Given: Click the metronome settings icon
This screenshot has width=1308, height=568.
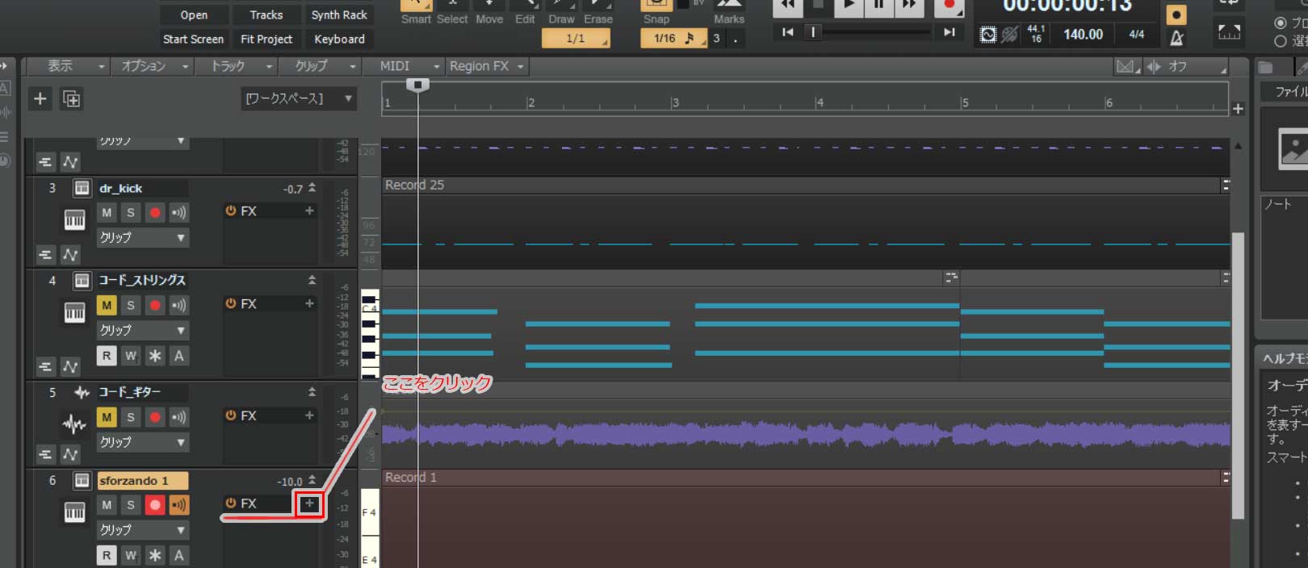Looking at the screenshot, I should (x=1176, y=37).
